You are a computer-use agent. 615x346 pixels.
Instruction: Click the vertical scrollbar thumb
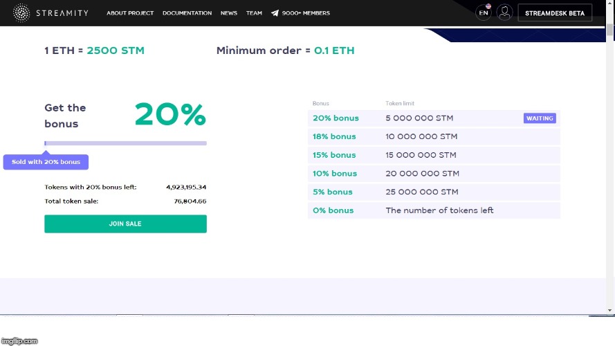pos(609,30)
